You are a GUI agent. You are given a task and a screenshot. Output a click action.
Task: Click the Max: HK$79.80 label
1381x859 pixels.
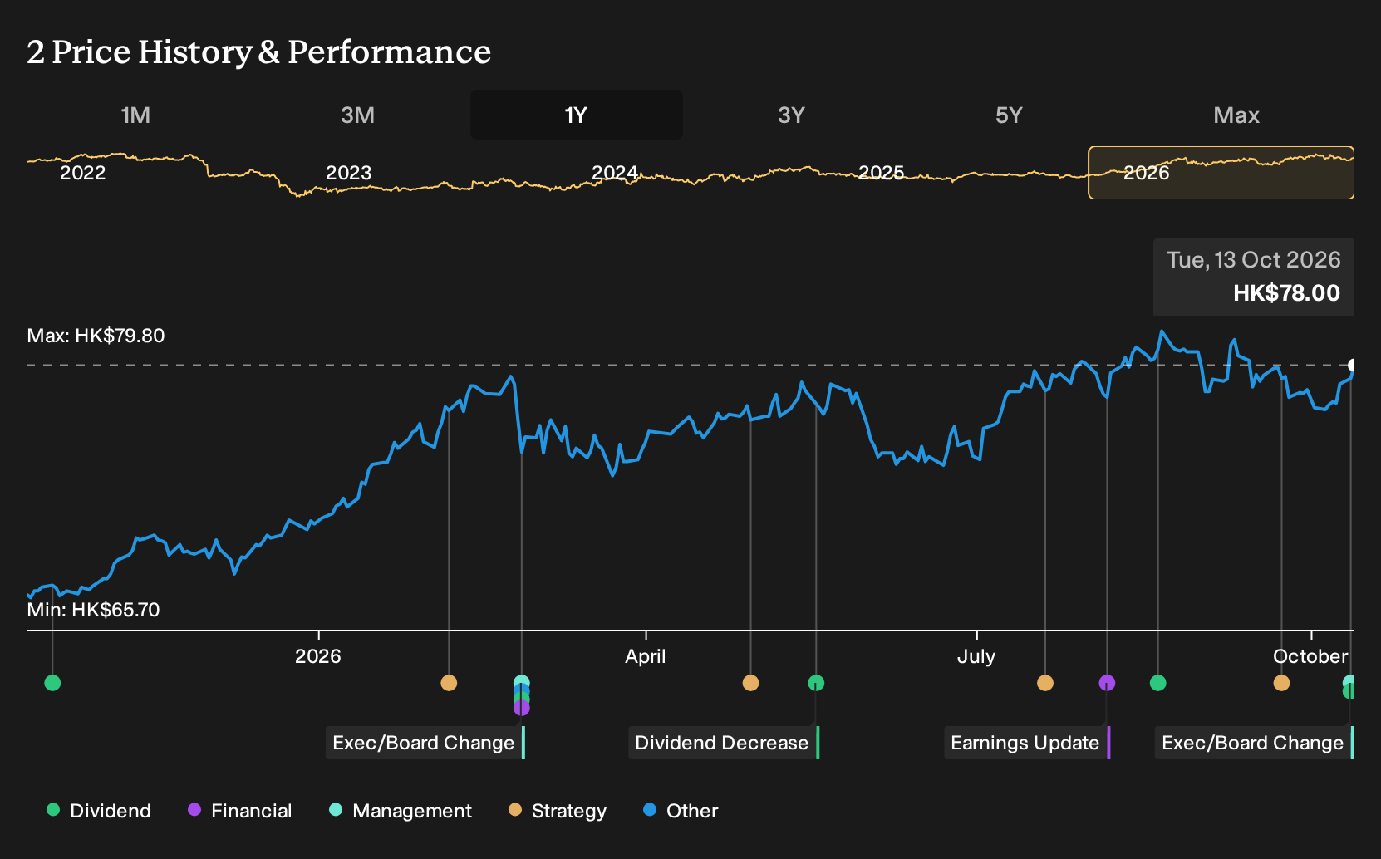(96, 336)
